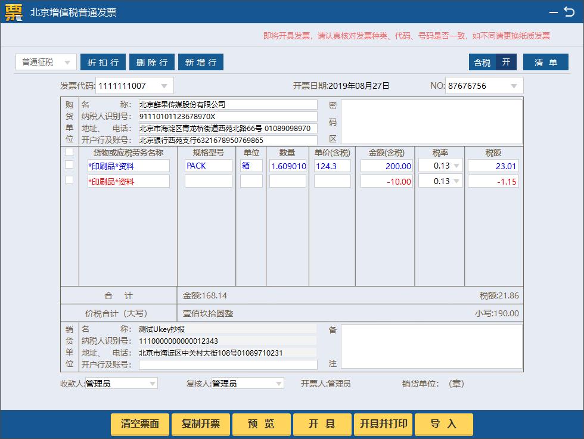Click the 折扣行 discount row button
The image size is (584, 439).
pos(103,62)
